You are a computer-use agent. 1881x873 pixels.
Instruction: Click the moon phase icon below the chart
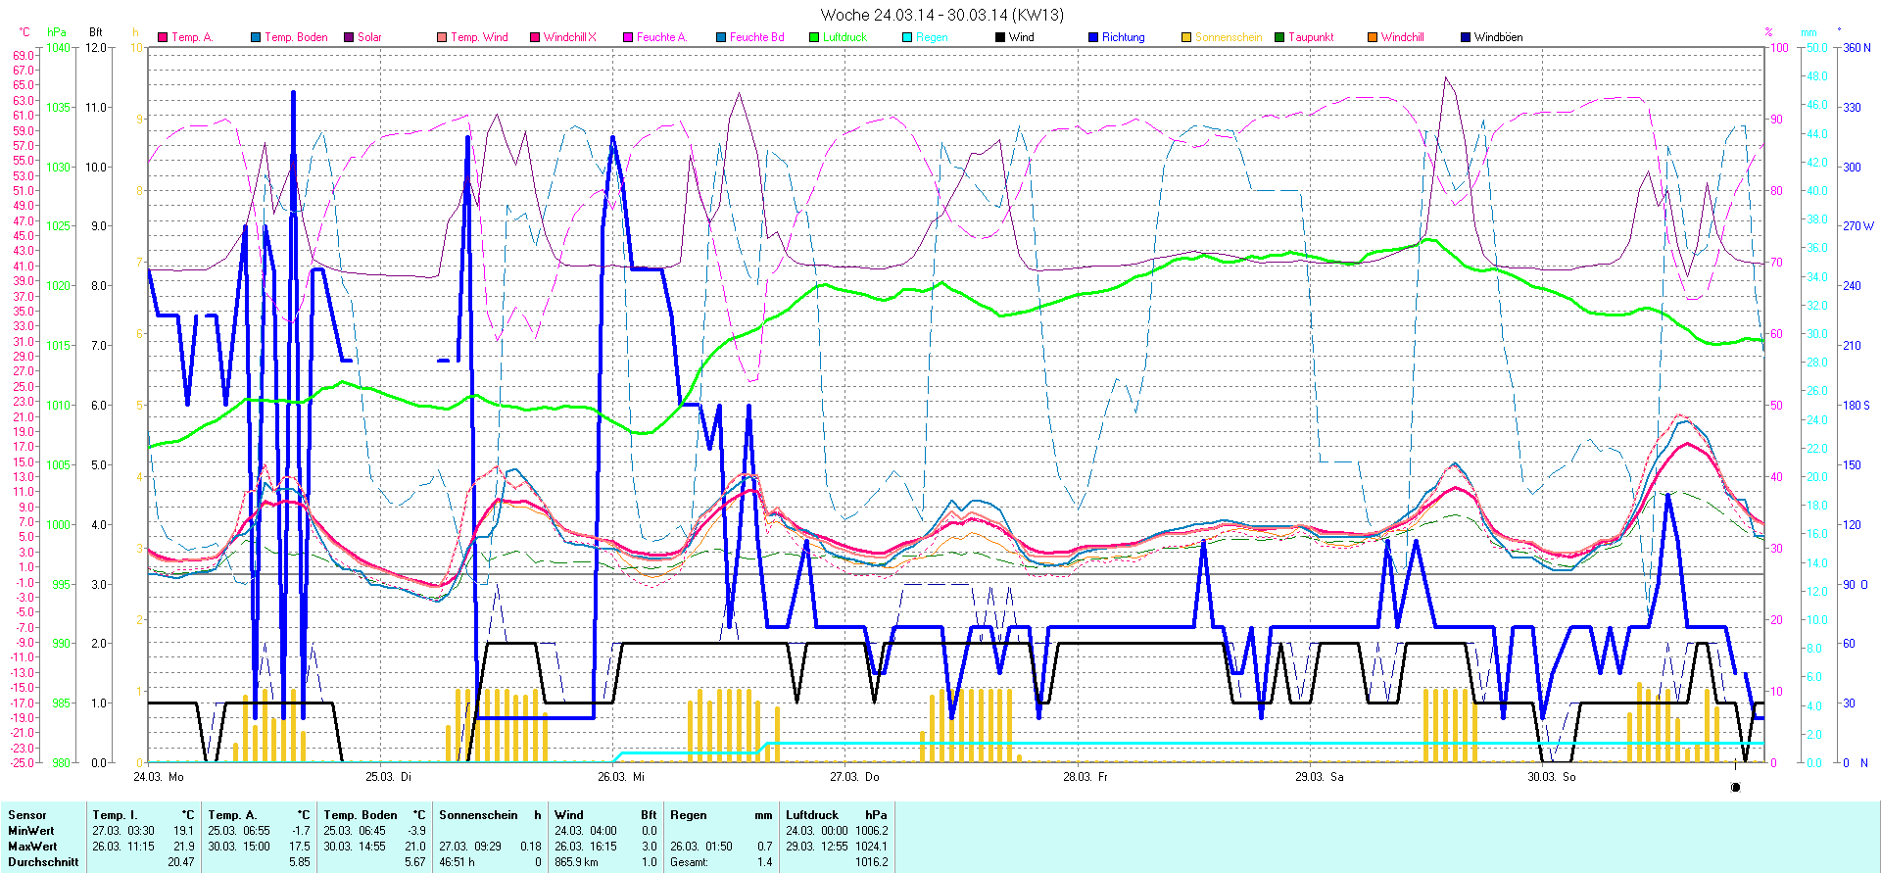point(1735,787)
